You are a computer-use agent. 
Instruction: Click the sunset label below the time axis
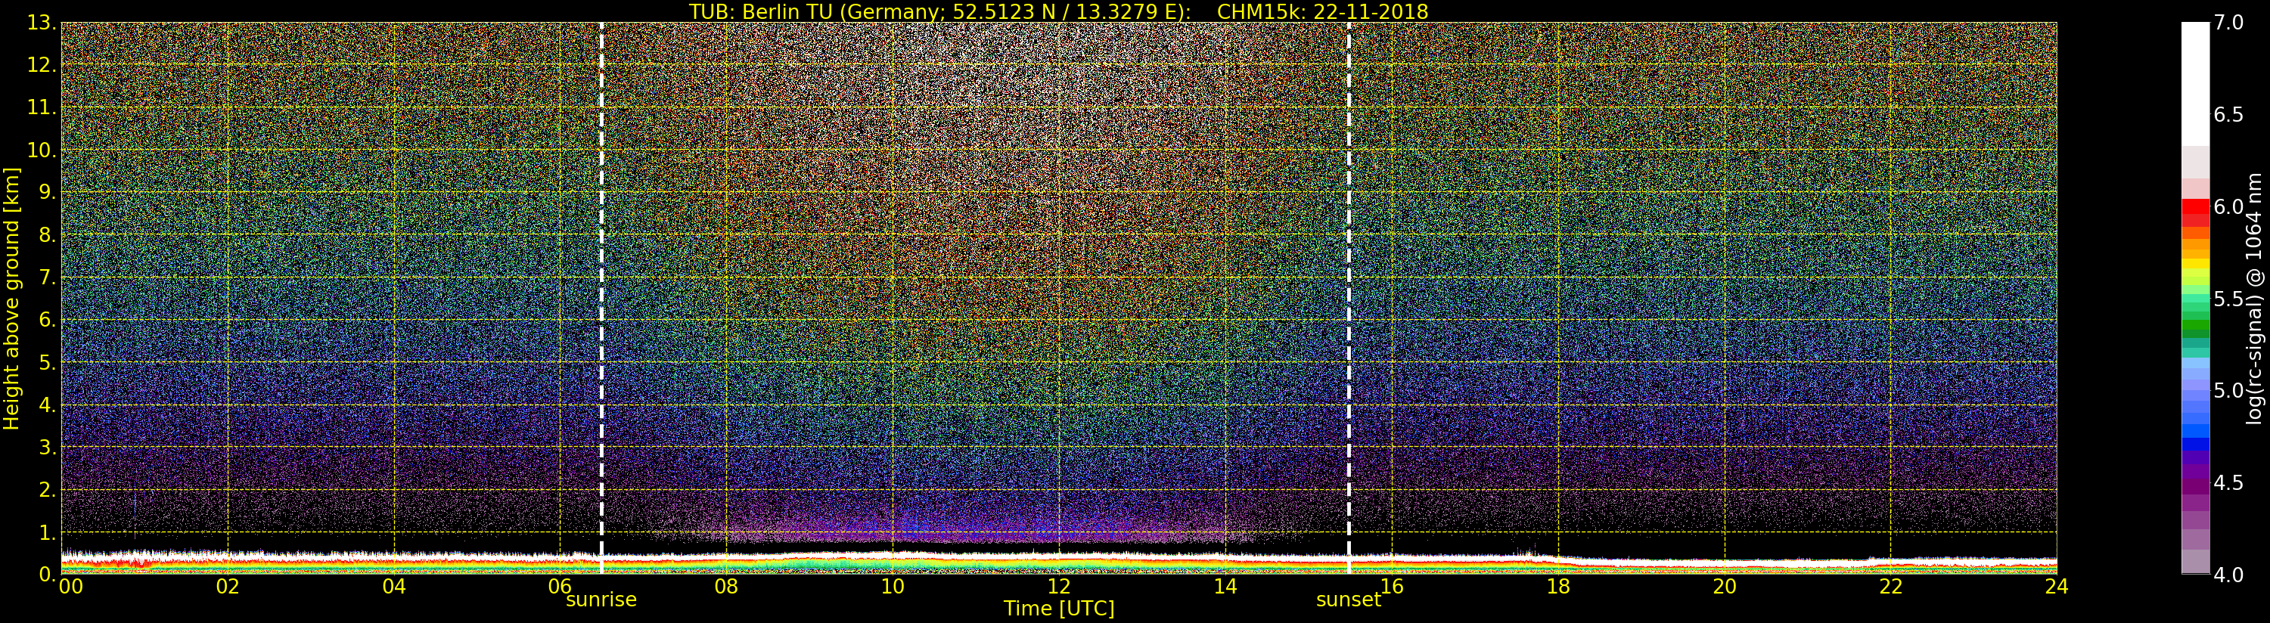click(1348, 600)
